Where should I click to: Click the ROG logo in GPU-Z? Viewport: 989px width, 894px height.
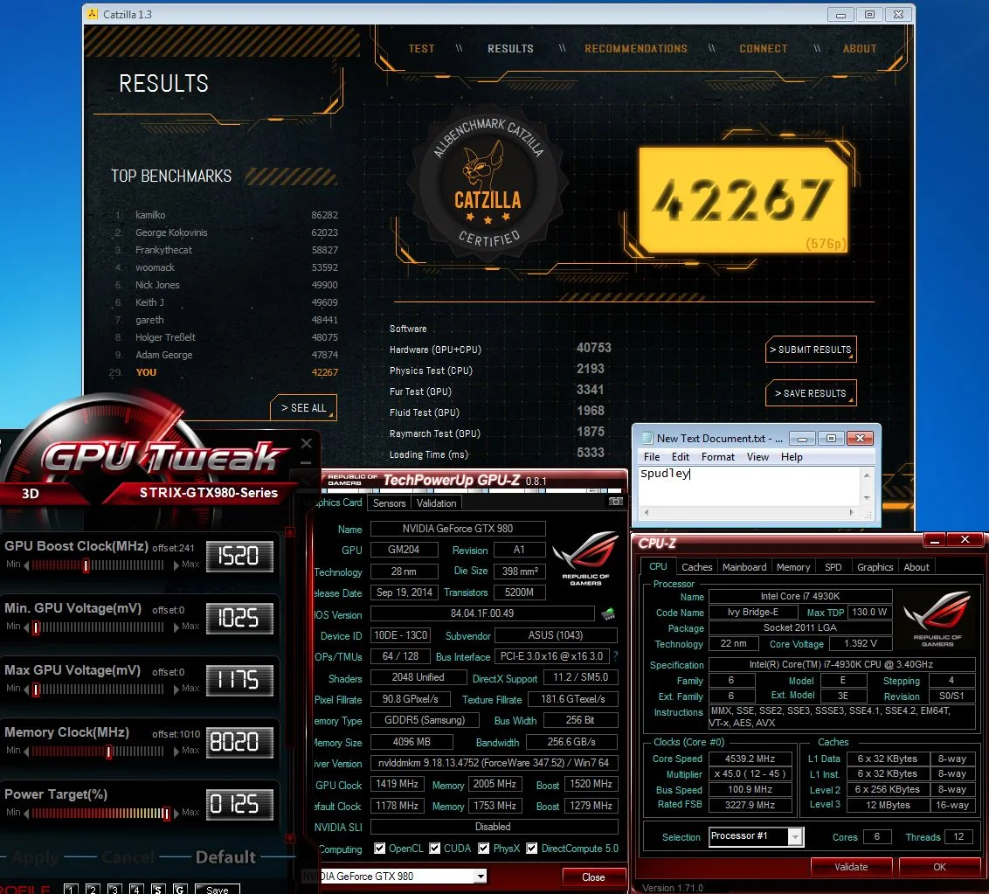pyautogui.click(x=586, y=558)
